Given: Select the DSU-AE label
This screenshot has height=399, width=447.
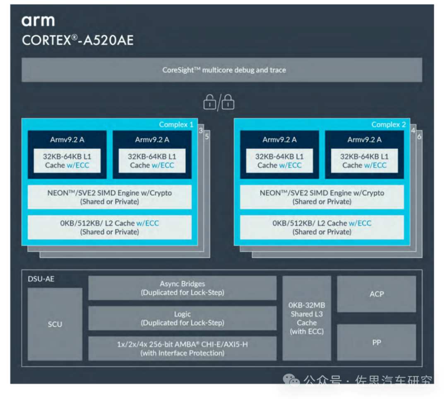Looking at the screenshot, I should [41, 279].
